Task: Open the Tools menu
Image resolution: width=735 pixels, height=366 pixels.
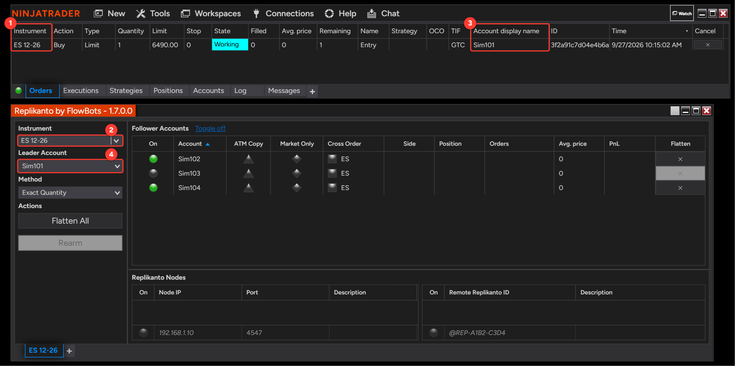Action: tap(153, 14)
